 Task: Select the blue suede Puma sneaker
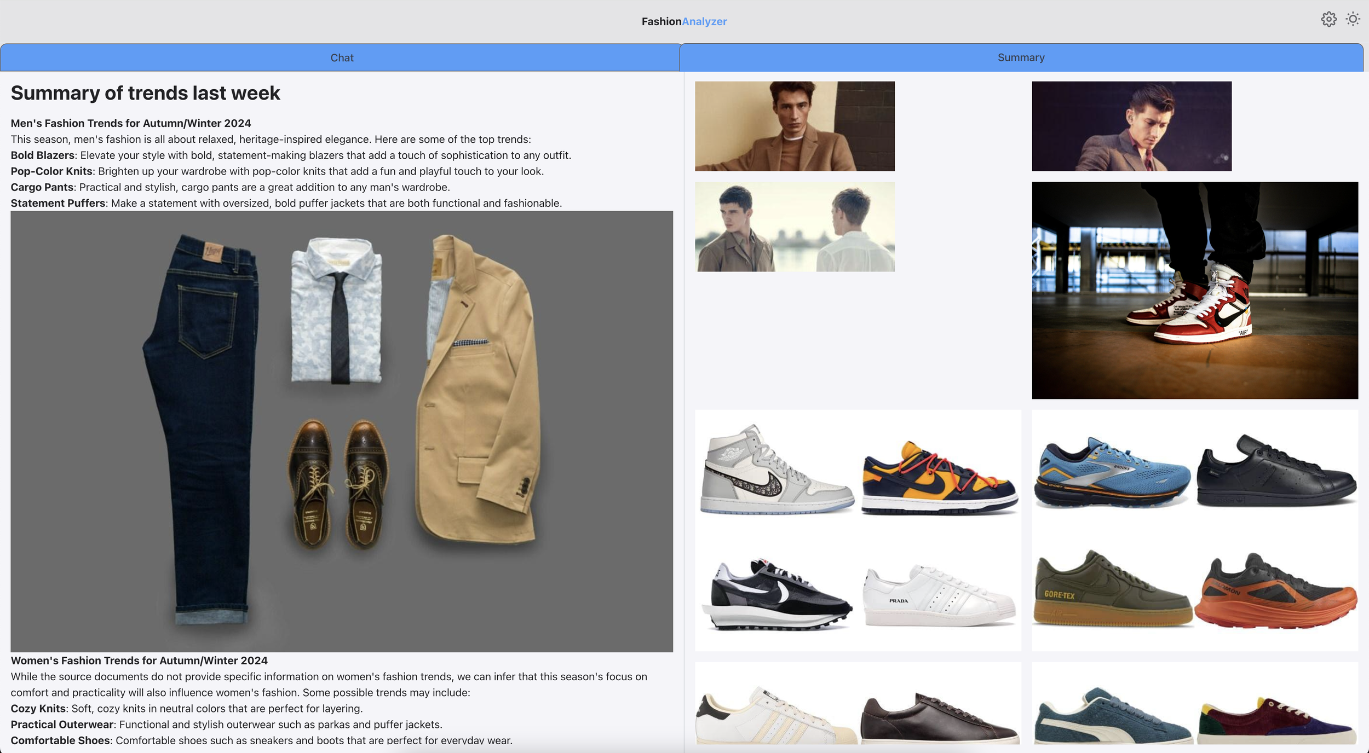point(1113,715)
